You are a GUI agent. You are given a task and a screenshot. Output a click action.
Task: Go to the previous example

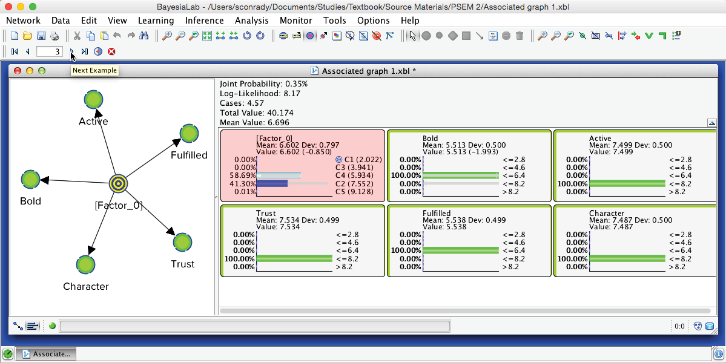pos(27,52)
